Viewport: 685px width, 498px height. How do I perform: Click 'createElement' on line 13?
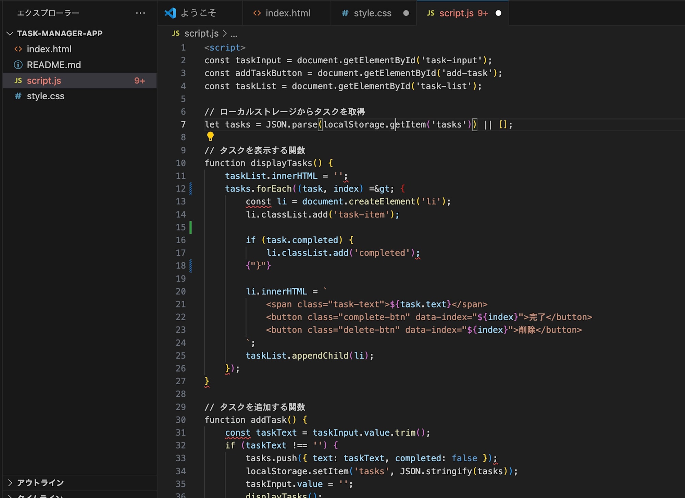pos(382,201)
